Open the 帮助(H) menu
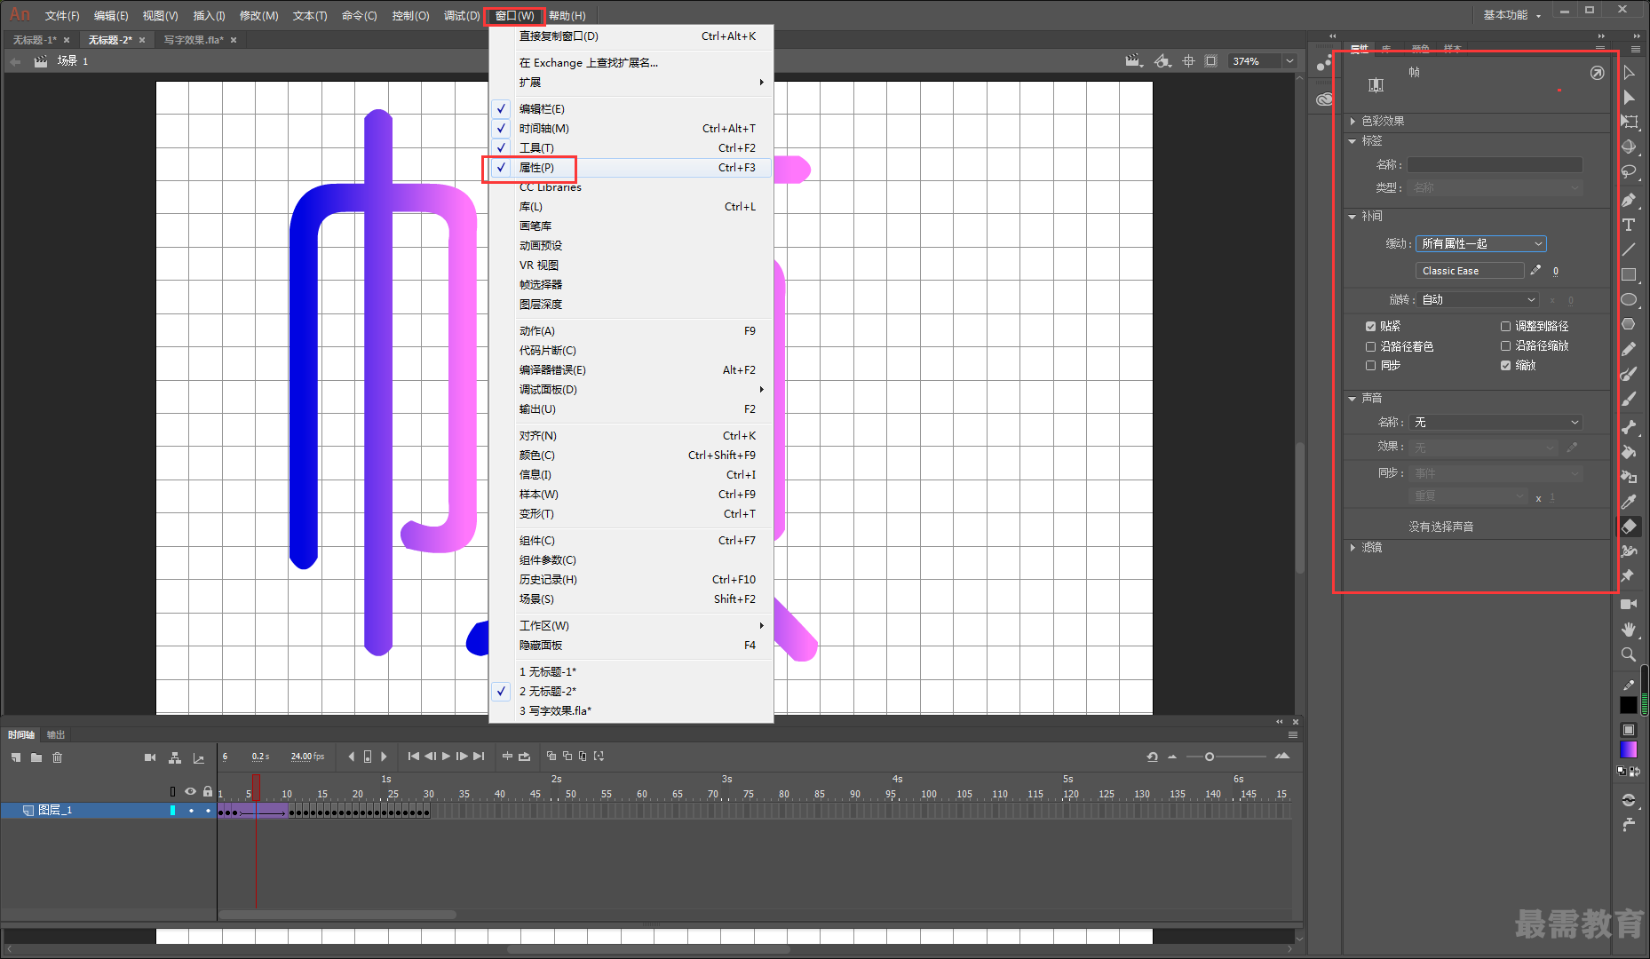 [567, 16]
